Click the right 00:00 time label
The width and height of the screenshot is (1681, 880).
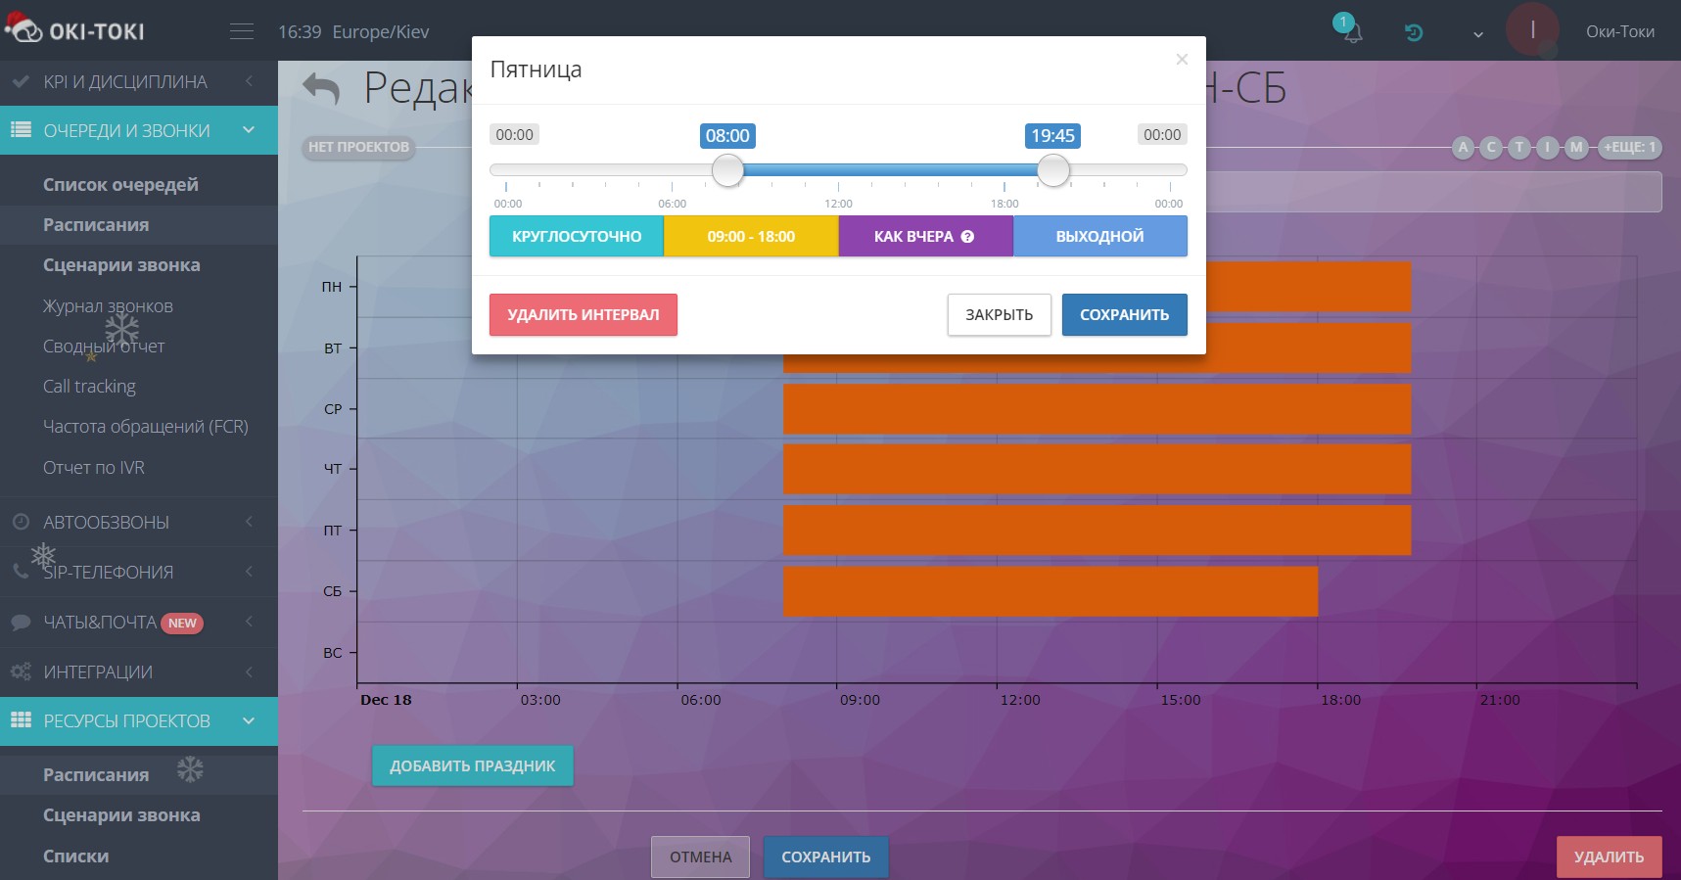(1162, 134)
